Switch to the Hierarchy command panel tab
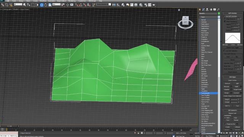 point(207,10)
